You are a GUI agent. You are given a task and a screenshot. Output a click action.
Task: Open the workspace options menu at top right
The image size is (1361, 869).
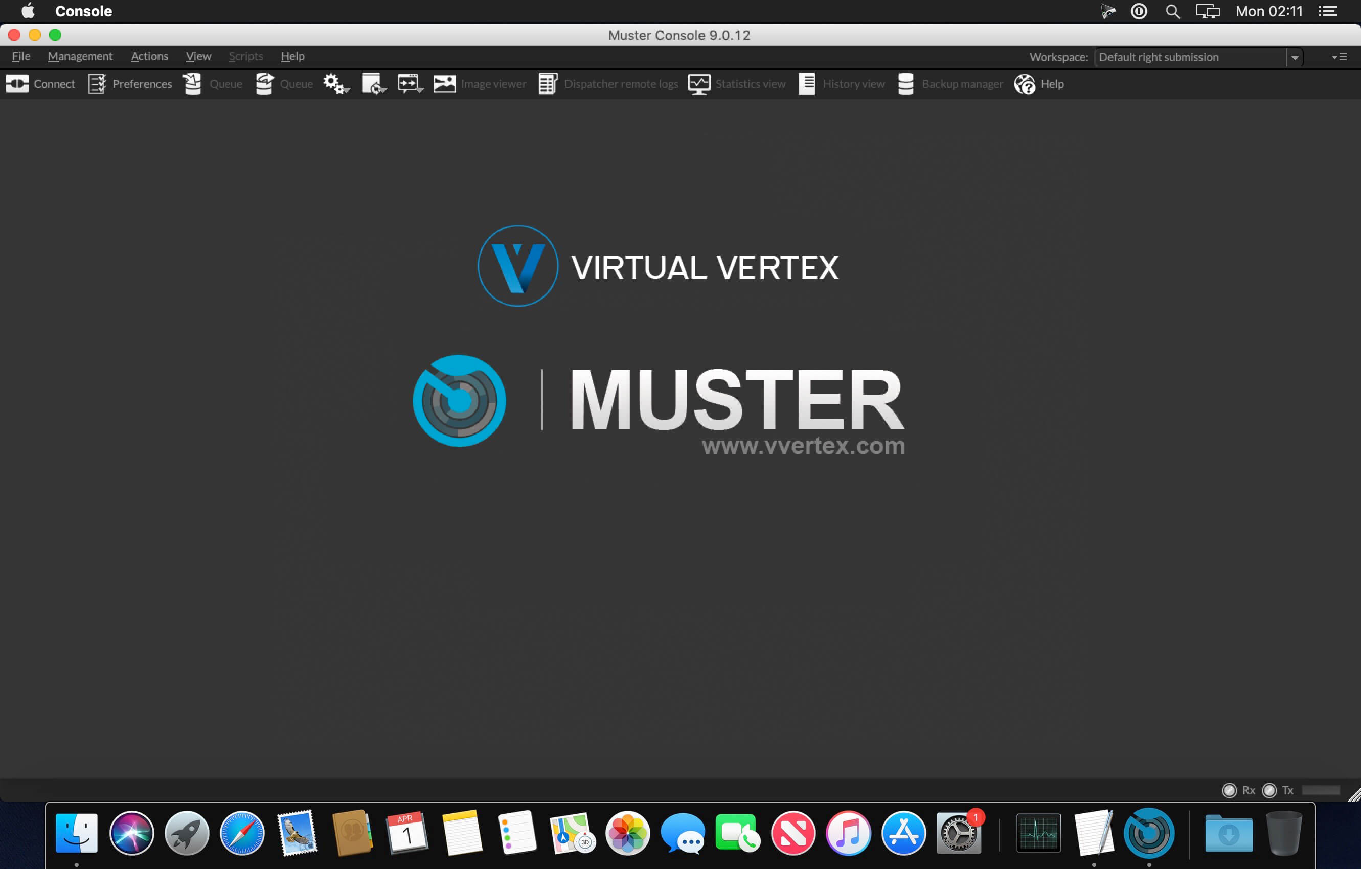pyautogui.click(x=1340, y=57)
